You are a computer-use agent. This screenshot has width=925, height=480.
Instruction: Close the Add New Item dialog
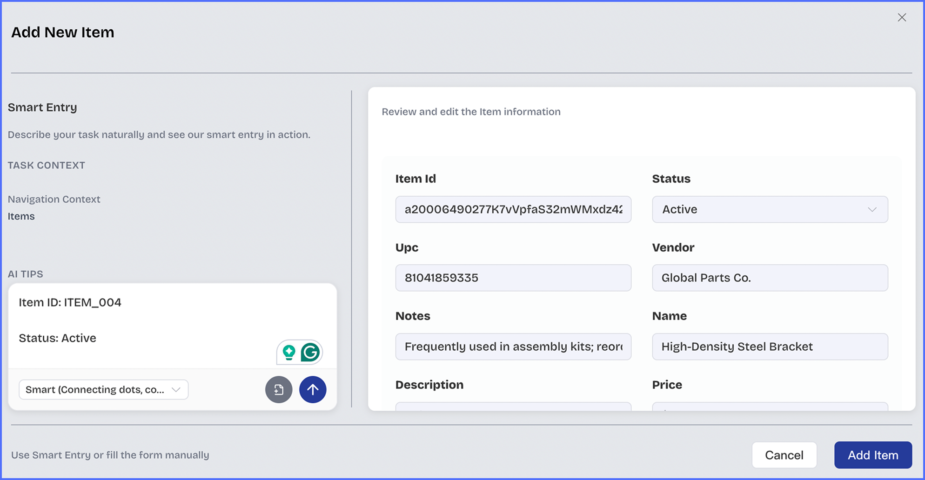point(902,18)
